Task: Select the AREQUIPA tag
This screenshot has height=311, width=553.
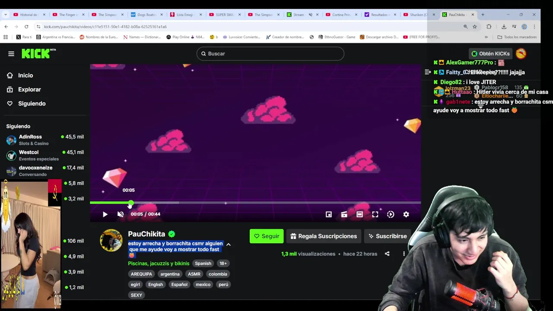Action: (x=141, y=274)
